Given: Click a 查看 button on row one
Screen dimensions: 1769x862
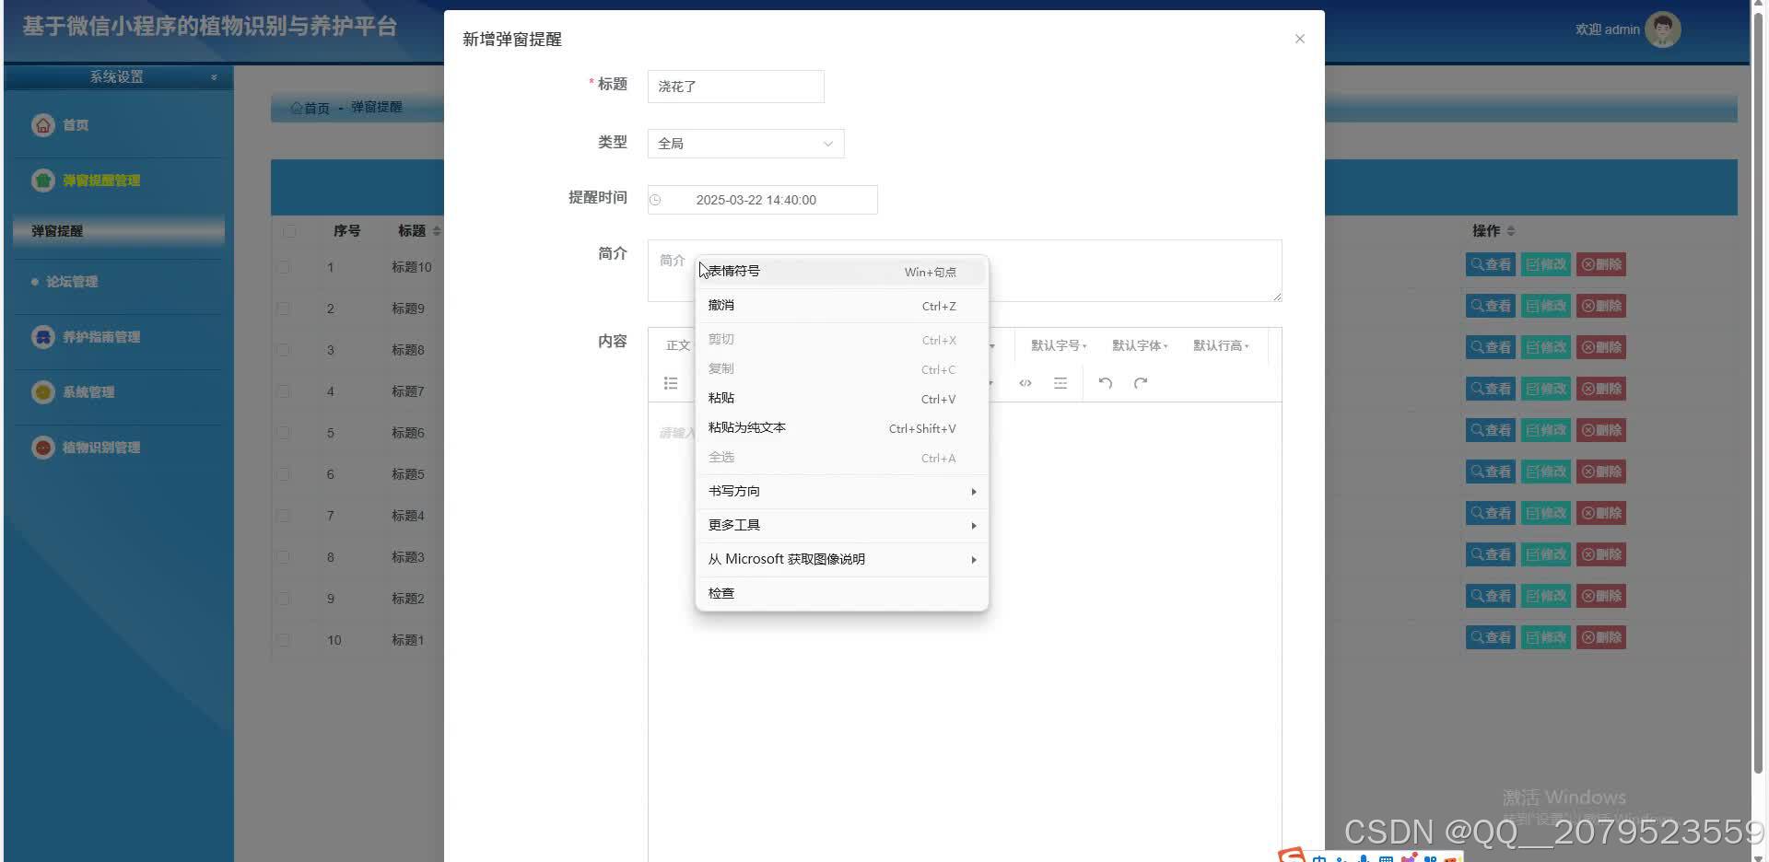Looking at the screenshot, I should [1490, 264].
